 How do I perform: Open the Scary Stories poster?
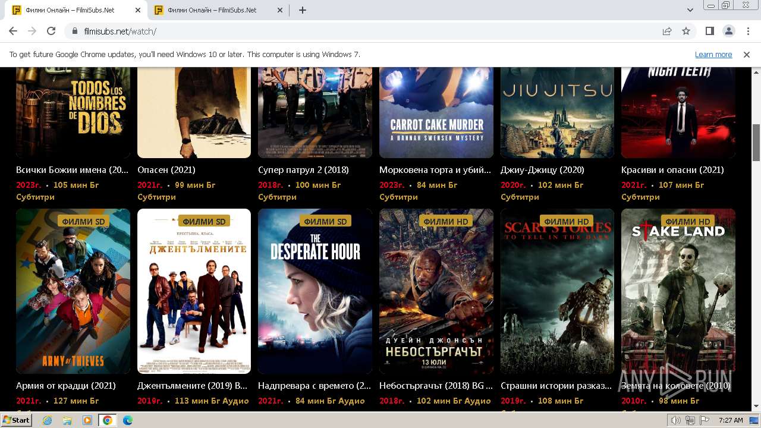(557, 291)
